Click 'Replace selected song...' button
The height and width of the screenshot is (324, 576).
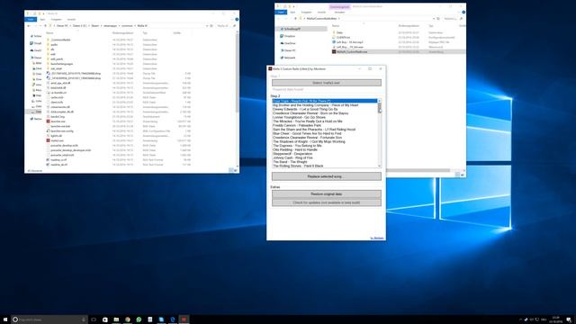point(326,176)
